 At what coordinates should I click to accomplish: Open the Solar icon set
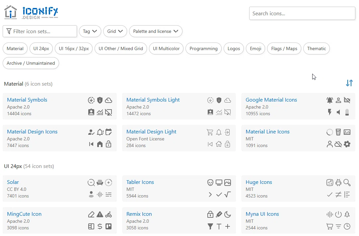click(x=13, y=182)
